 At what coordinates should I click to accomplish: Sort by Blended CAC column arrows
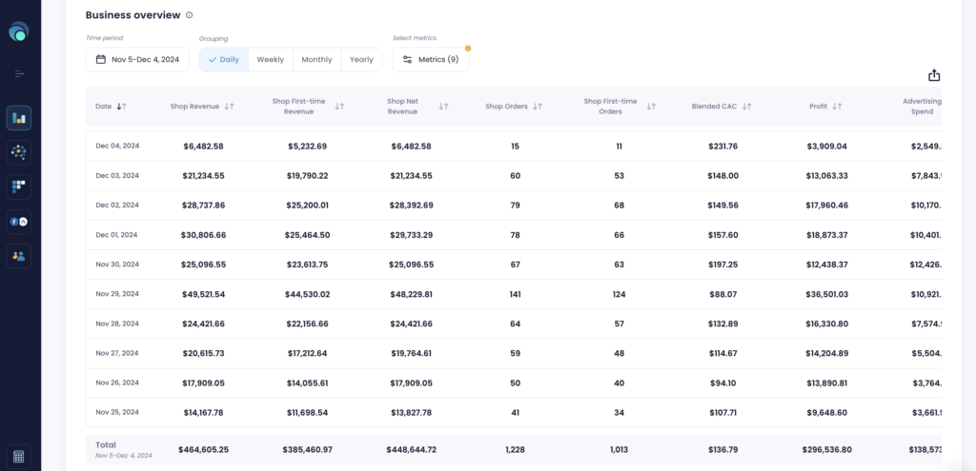[746, 107]
